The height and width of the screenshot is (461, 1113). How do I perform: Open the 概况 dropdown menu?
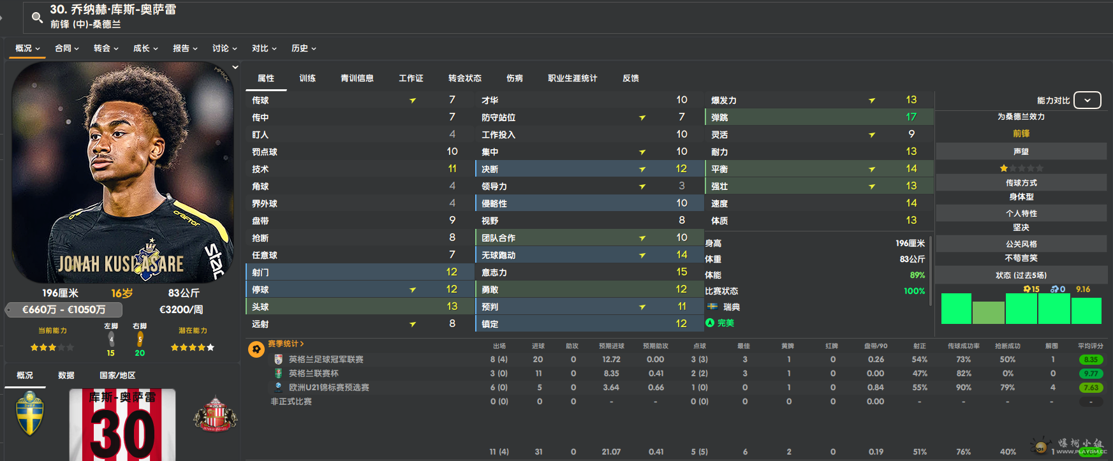[27, 48]
